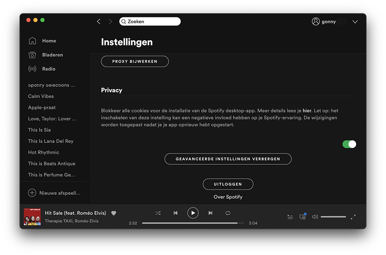Image resolution: width=386 pixels, height=255 pixels.
Task: Click the plus icon for new playlist
Action: coord(32,193)
